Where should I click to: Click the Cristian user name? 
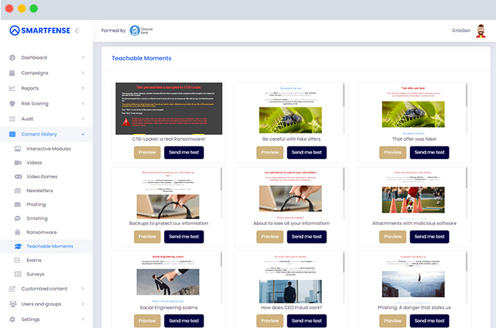tap(461, 30)
